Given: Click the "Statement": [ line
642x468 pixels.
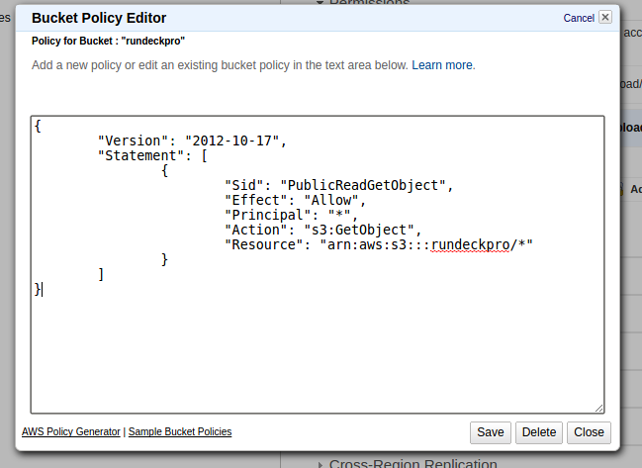Looking at the screenshot, I should (152, 155).
